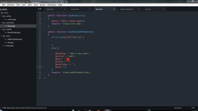Screen dimensions: 198x111
Task: Click line number 38 in gutter
Action: click(x=40, y=72)
